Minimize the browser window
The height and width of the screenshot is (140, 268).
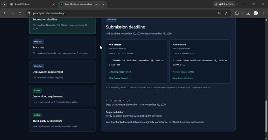pyautogui.click(x=244, y=4)
